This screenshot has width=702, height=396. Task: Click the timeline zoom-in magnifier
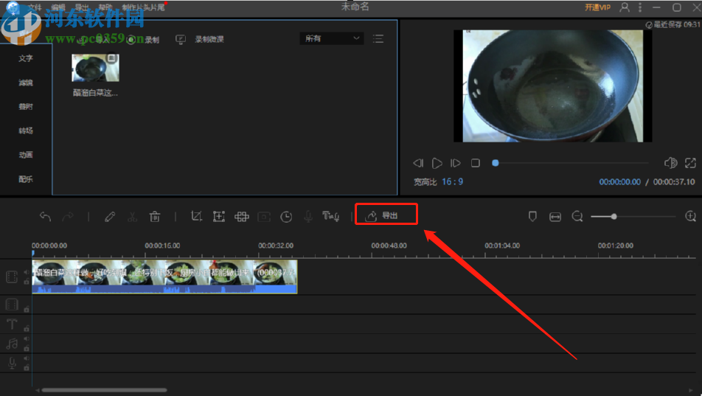pyautogui.click(x=690, y=216)
